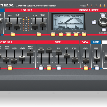107x107 pixels.
Task: Click the falling ramp waveform symbol
Action: click(26, 26)
